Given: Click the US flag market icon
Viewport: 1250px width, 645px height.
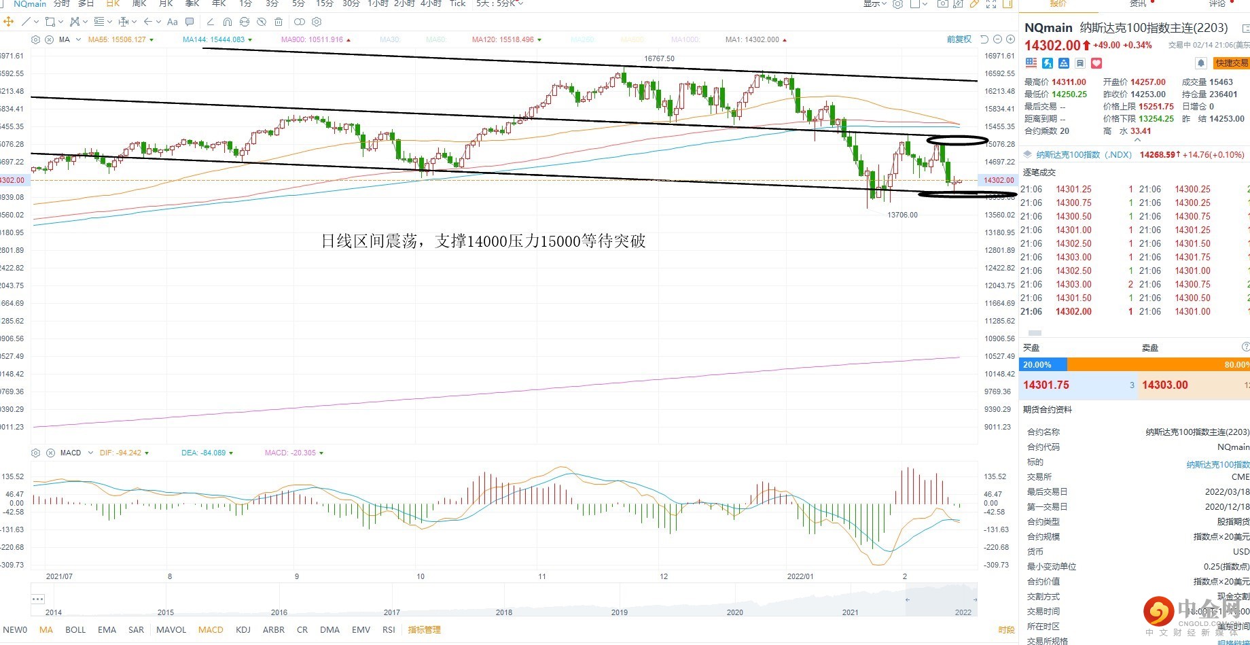Looking at the screenshot, I should (x=1031, y=63).
